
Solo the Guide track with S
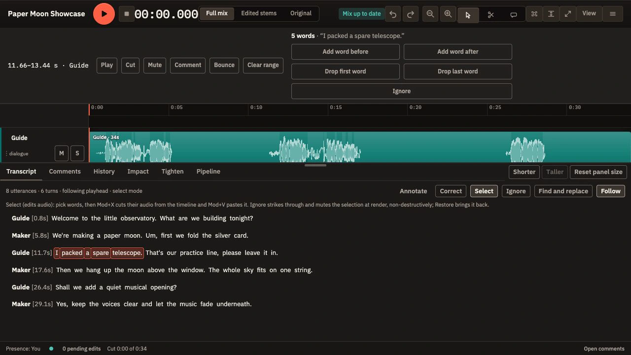click(x=77, y=153)
